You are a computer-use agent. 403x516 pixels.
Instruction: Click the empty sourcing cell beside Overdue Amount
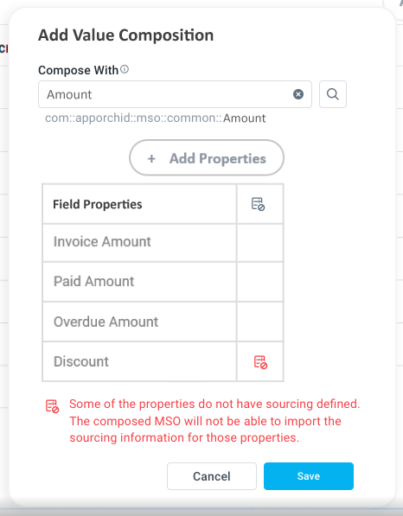(x=260, y=322)
